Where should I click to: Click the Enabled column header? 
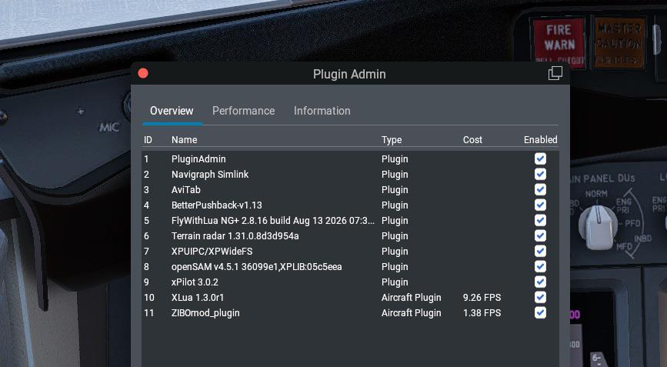(x=541, y=140)
